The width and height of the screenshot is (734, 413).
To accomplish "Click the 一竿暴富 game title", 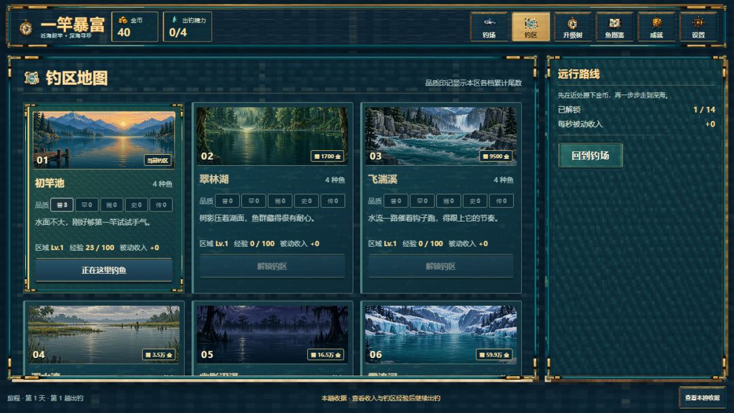I will pyautogui.click(x=73, y=24).
